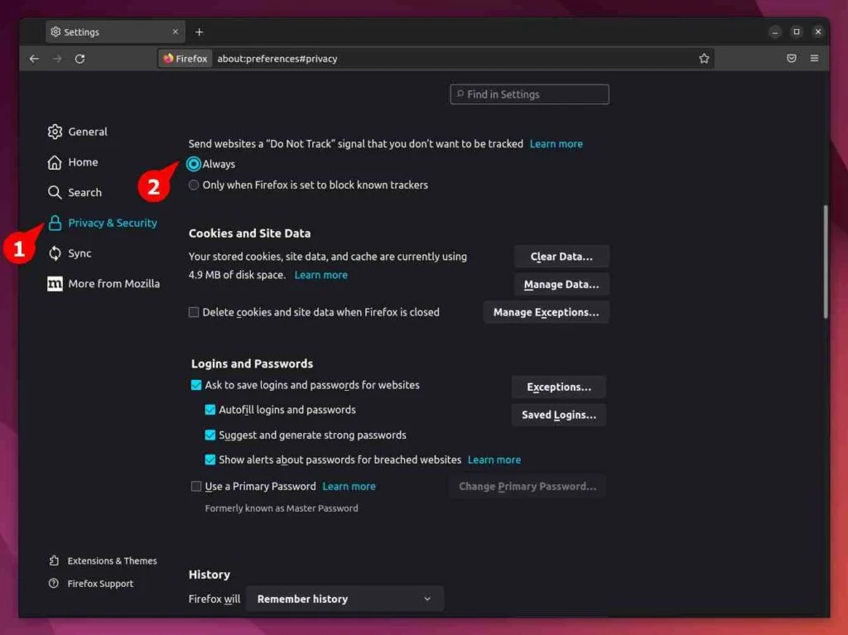
Task: Bookmark this page with the star icon
Action: point(704,59)
